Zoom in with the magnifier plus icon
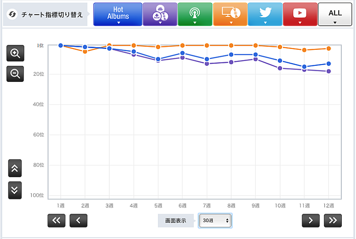The width and height of the screenshot is (356, 239). [15, 53]
